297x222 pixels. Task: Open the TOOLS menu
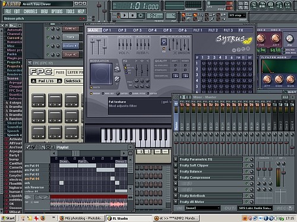point(70,11)
